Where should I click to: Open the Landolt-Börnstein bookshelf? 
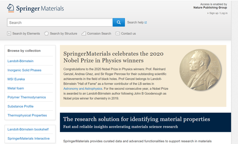pyautogui.click(x=28, y=129)
